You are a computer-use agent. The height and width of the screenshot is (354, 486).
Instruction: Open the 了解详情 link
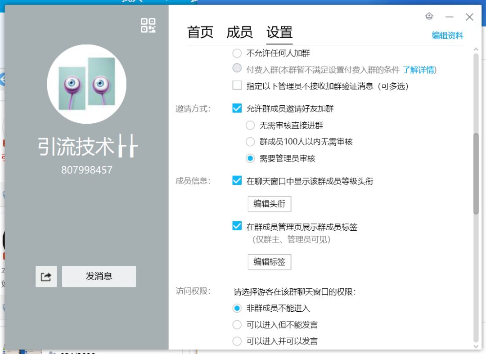click(418, 70)
